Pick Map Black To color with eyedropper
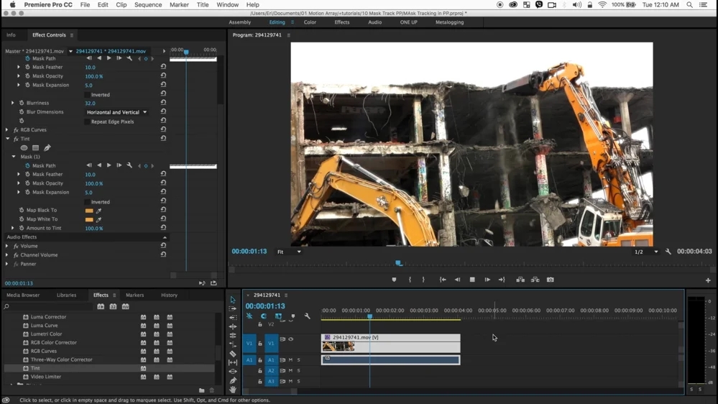 [98, 211]
